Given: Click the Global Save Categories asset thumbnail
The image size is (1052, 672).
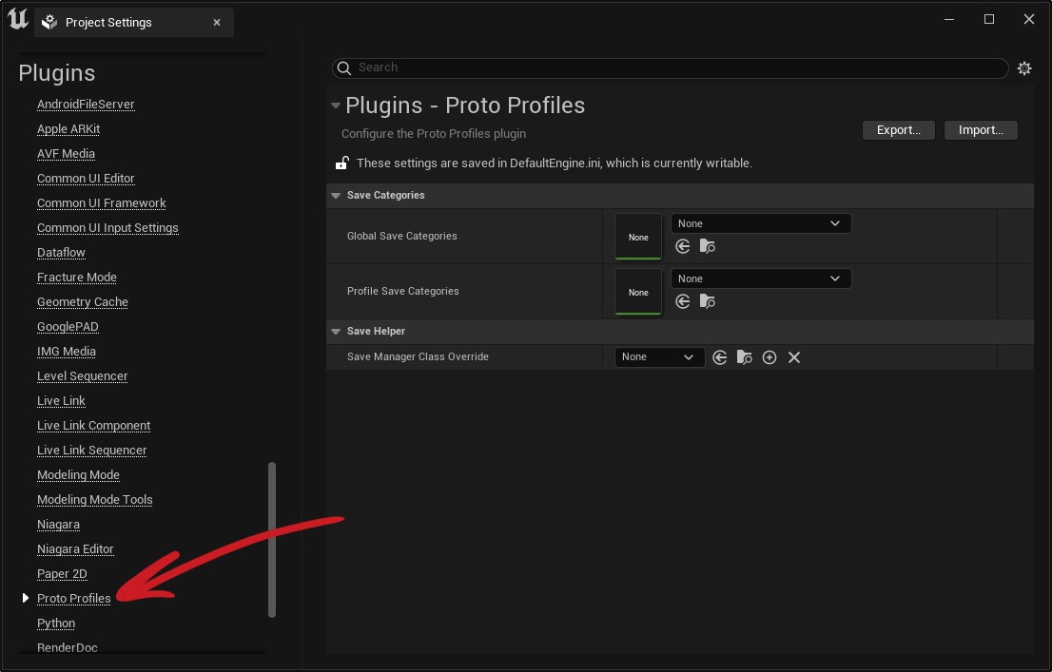Looking at the screenshot, I should (638, 237).
